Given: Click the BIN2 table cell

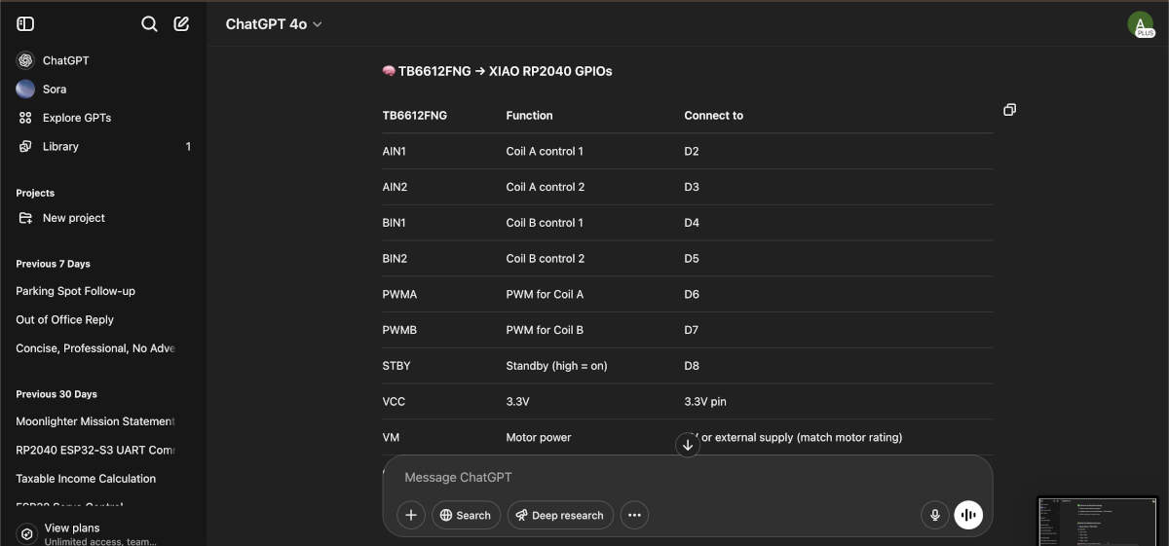Looking at the screenshot, I should [x=395, y=259].
